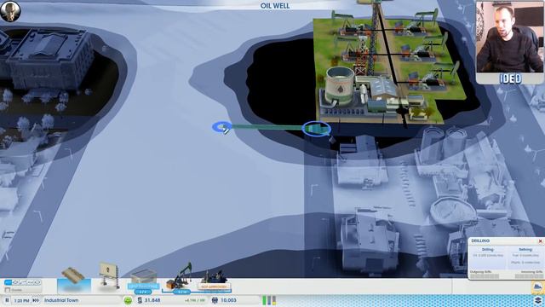Click the Industrial Town city name
The image size is (545, 307).
[x=61, y=300]
